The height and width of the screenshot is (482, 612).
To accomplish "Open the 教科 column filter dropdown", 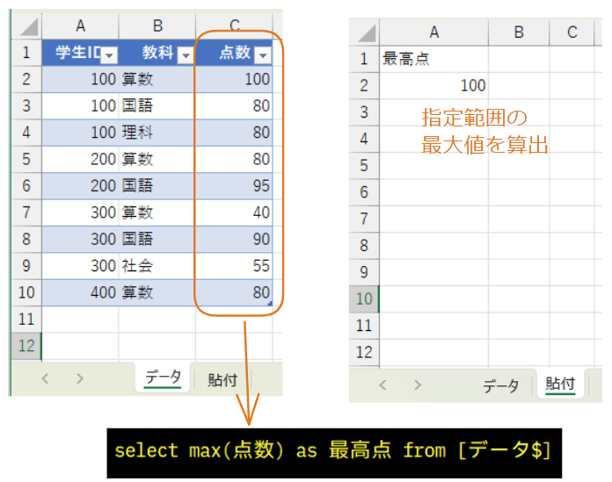I will 186,55.
